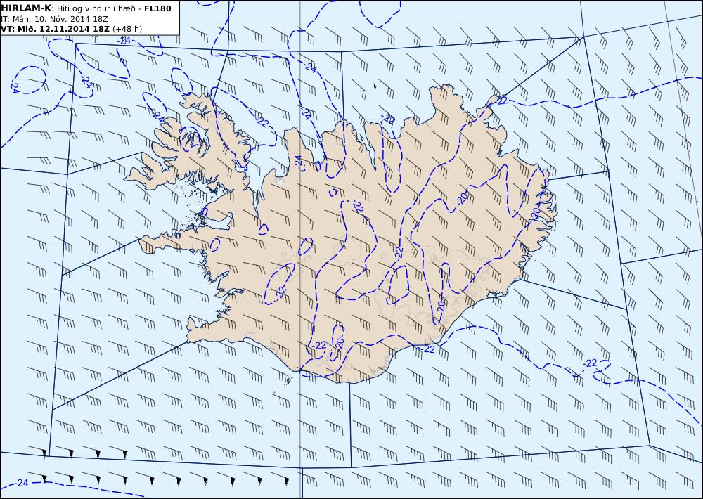
Task: Click the '(+48 h)' forecast offset text
Action: [x=127, y=29]
